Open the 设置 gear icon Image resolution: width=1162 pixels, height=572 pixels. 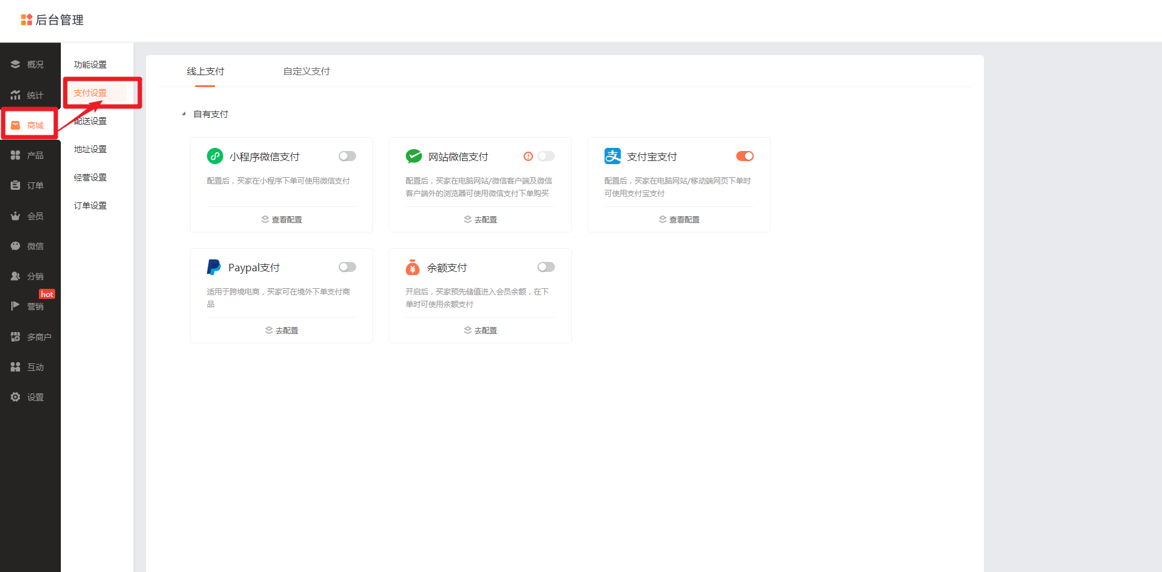click(x=15, y=397)
